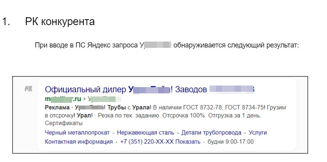Viewport: 327px width, 162px height.
Task: Click the list number '1.'
Action: tap(5, 21)
